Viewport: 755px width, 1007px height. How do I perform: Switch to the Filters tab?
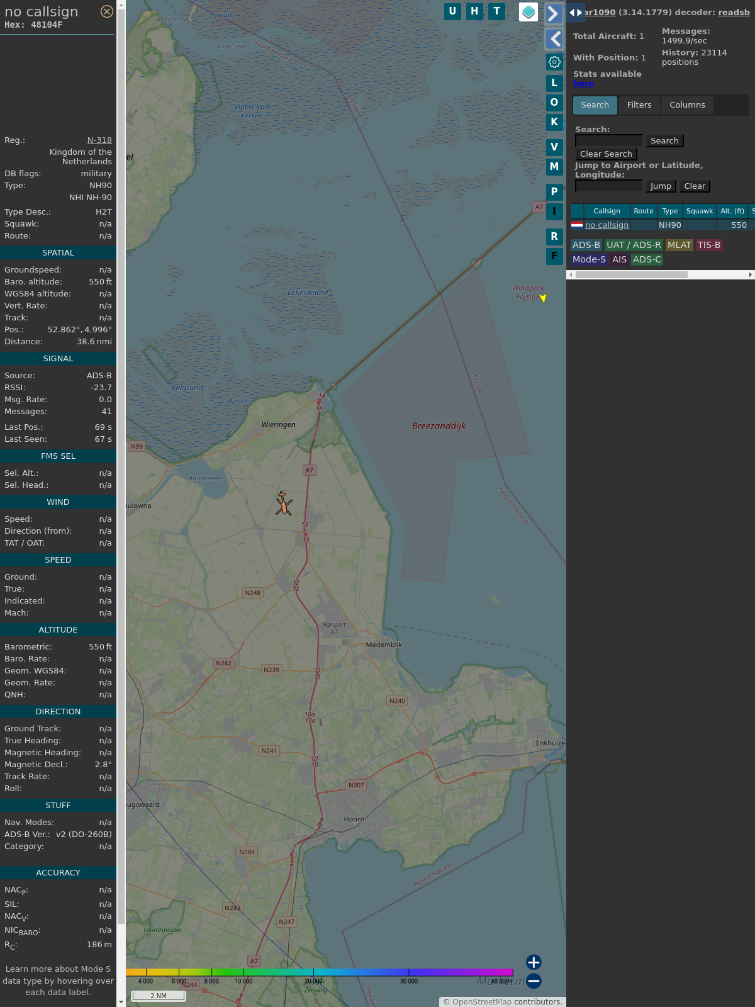639,105
